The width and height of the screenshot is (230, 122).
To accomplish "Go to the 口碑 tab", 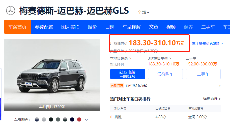I will pos(110,27).
